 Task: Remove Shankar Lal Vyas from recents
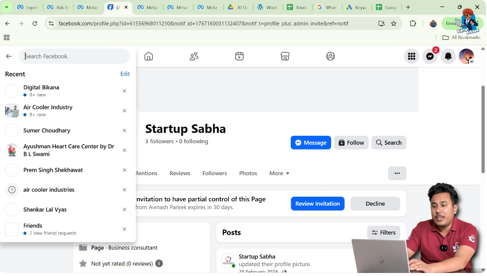124,210
